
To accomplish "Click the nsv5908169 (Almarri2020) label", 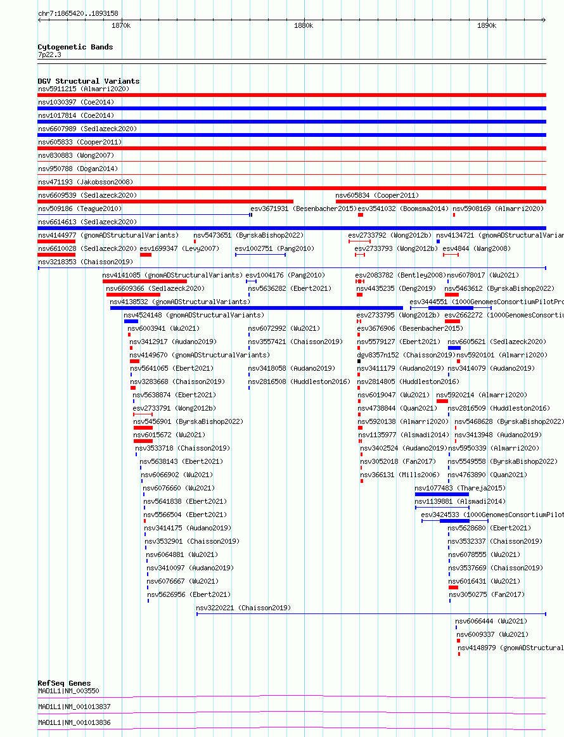I will coord(498,208).
